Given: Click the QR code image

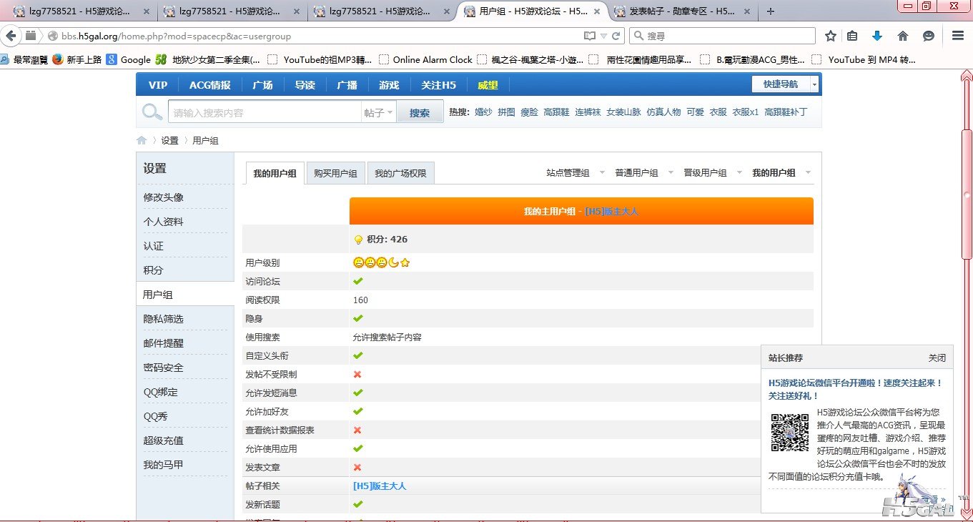Looking at the screenshot, I should [x=789, y=432].
